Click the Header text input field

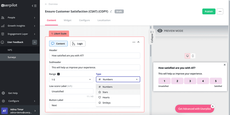click(95, 56)
